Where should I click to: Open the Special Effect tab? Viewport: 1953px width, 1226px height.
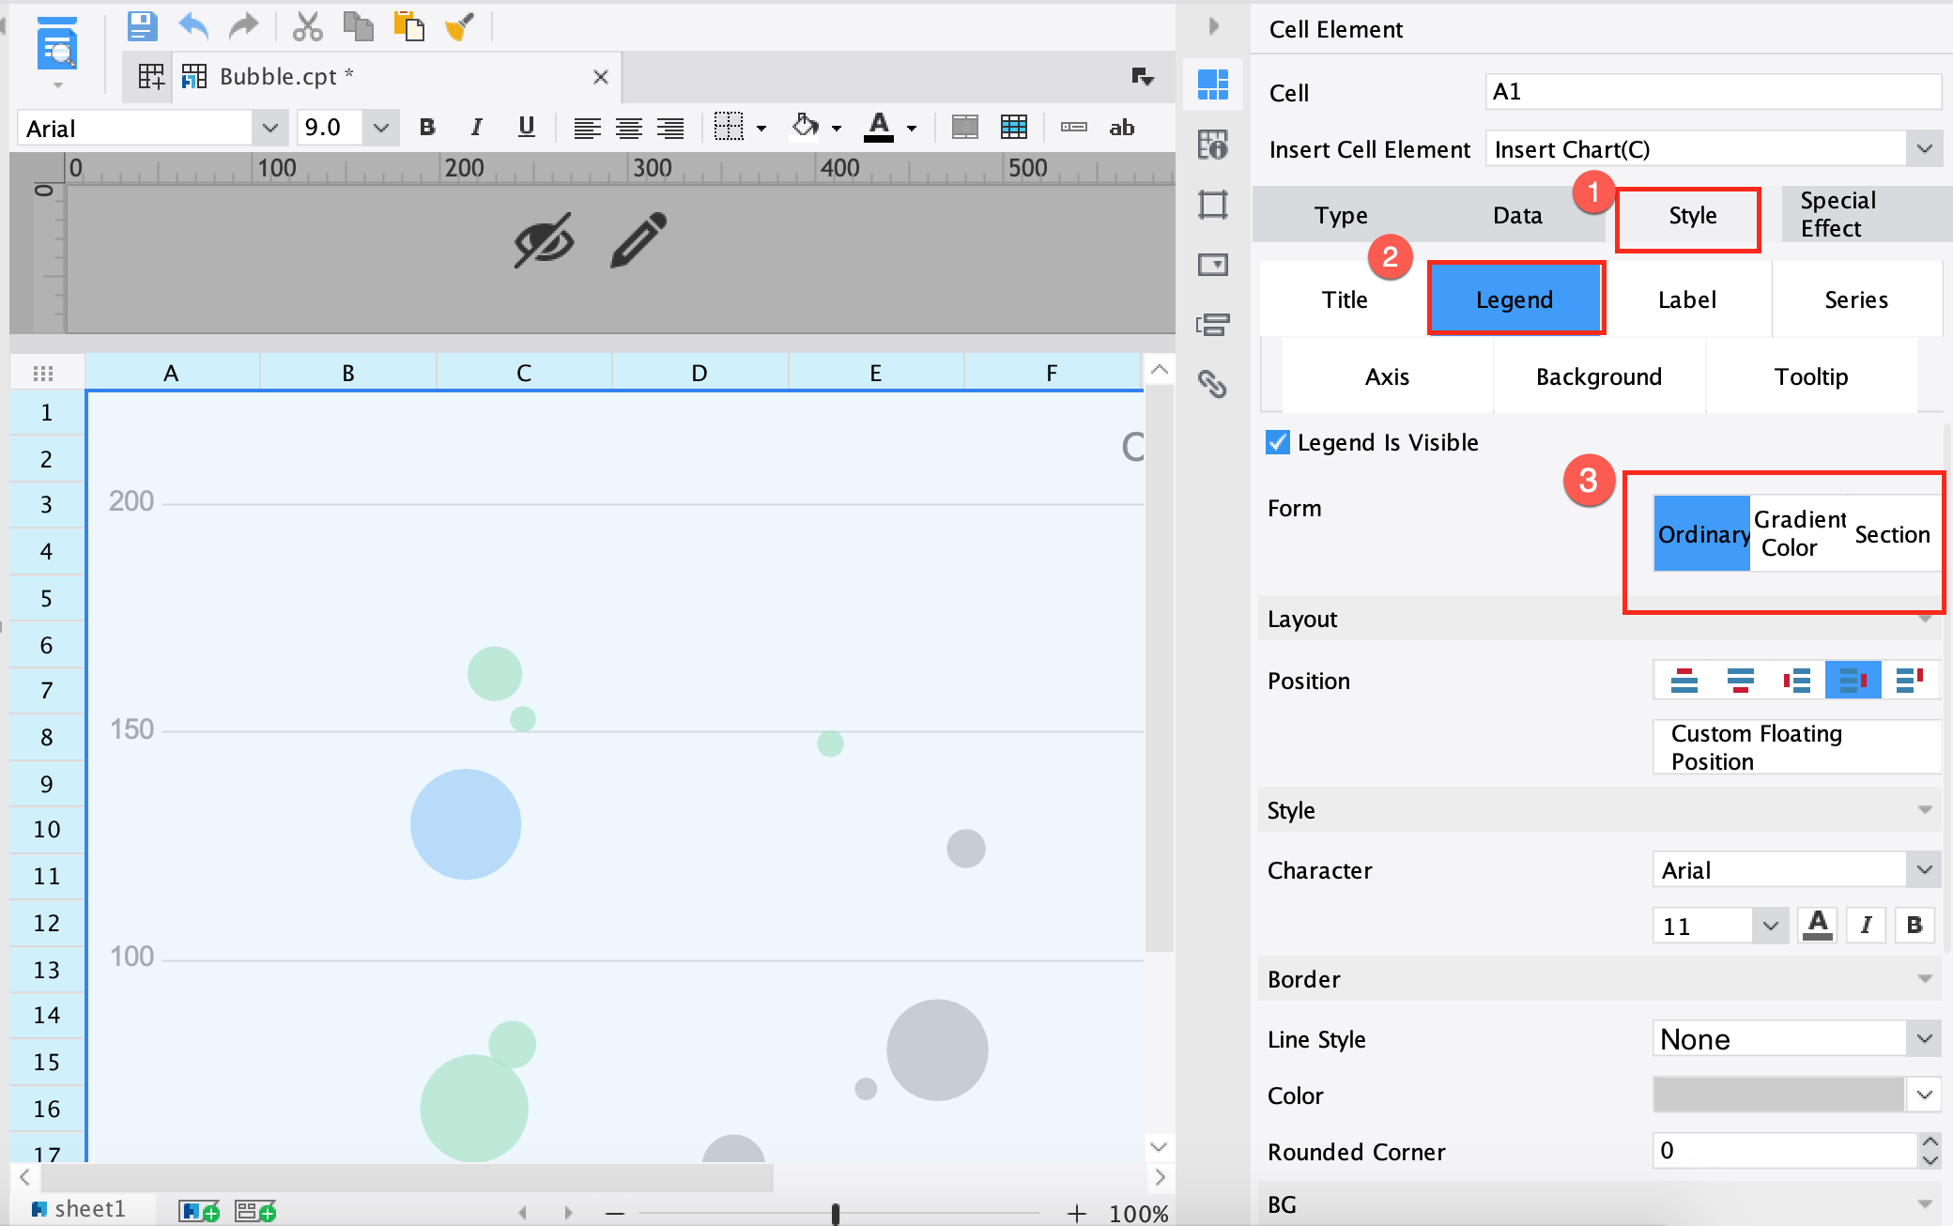pyautogui.click(x=1837, y=215)
